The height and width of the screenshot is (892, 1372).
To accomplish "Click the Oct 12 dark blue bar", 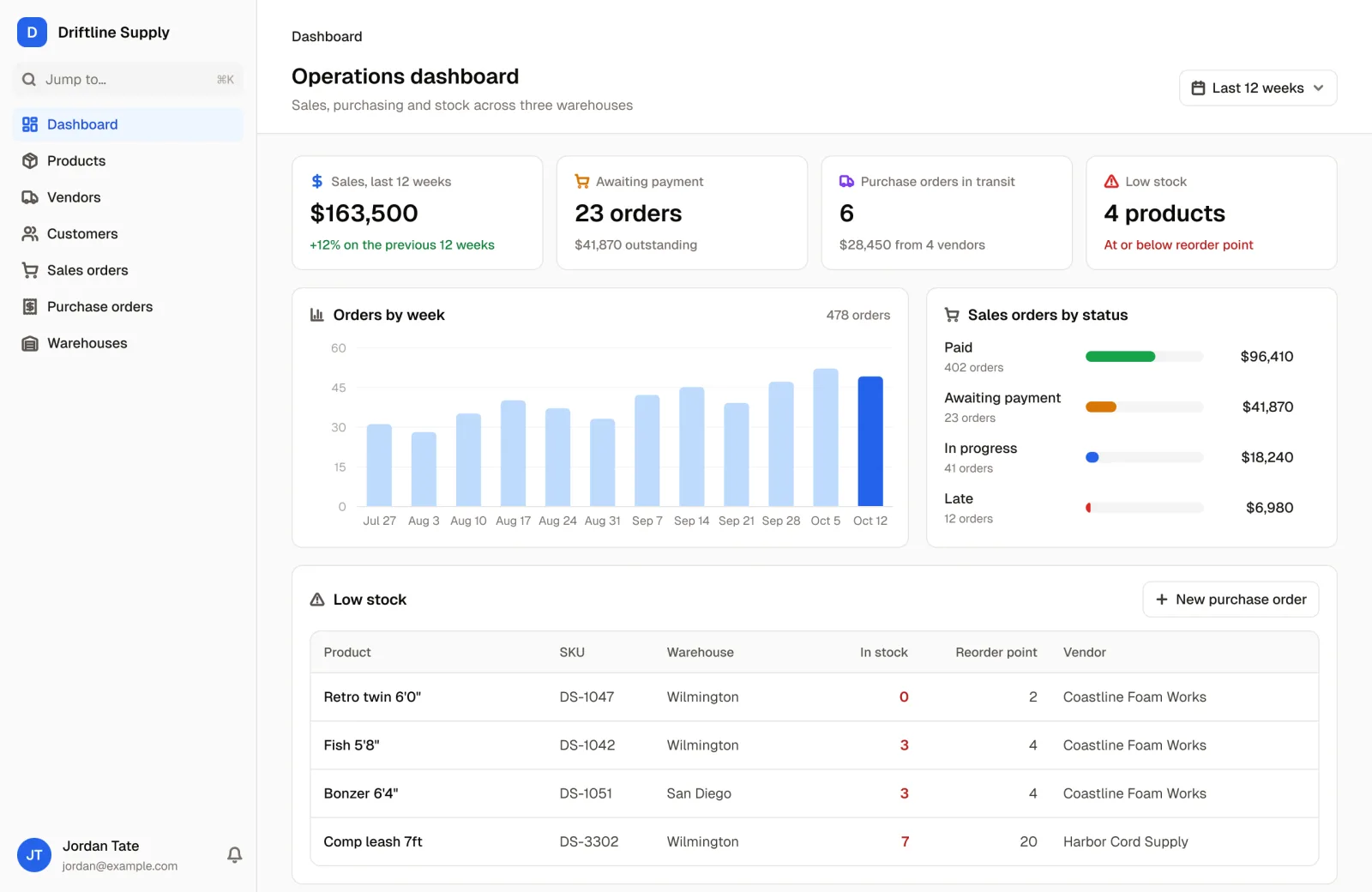I will pyautogui.click(x=870, y=441).
